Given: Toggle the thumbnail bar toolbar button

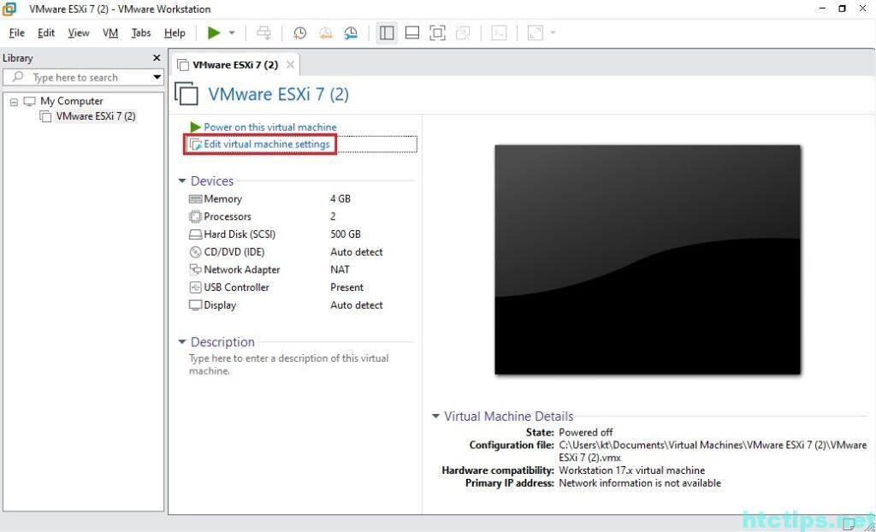Looking at the screenshot, I should click(x=412, y=33).
